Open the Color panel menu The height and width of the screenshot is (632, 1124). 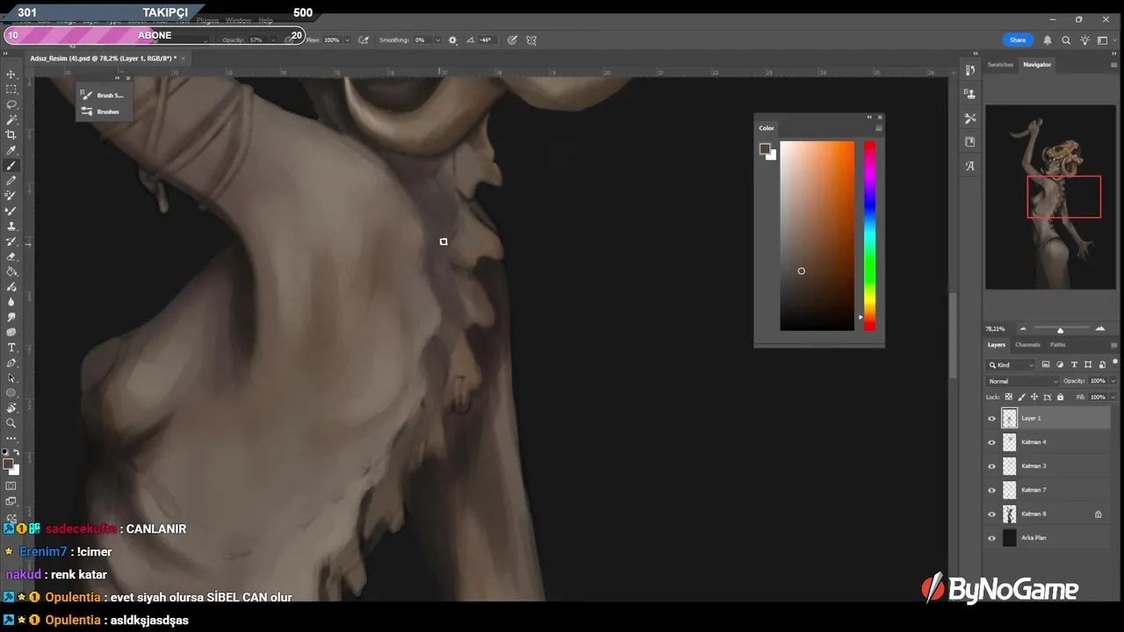click(879, 128)
